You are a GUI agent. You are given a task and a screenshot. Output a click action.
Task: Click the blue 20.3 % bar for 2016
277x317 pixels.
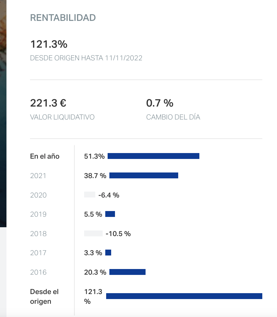(127, 272)
